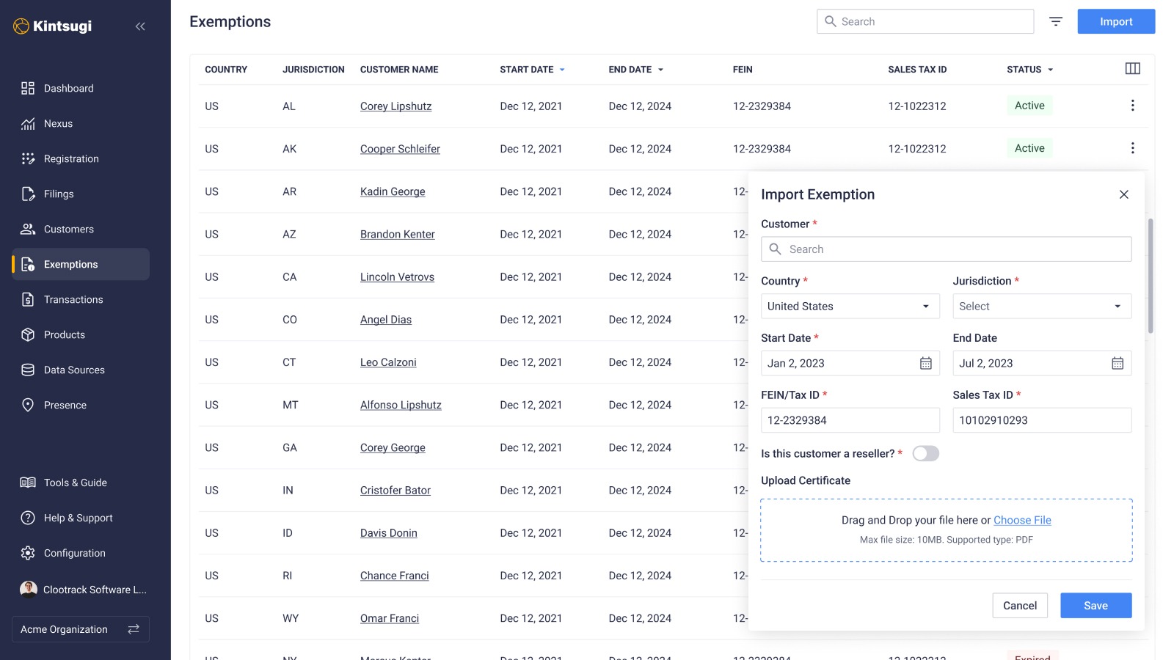
Task: Open the End Date calendar picker icon
Action: (1117, 364)
